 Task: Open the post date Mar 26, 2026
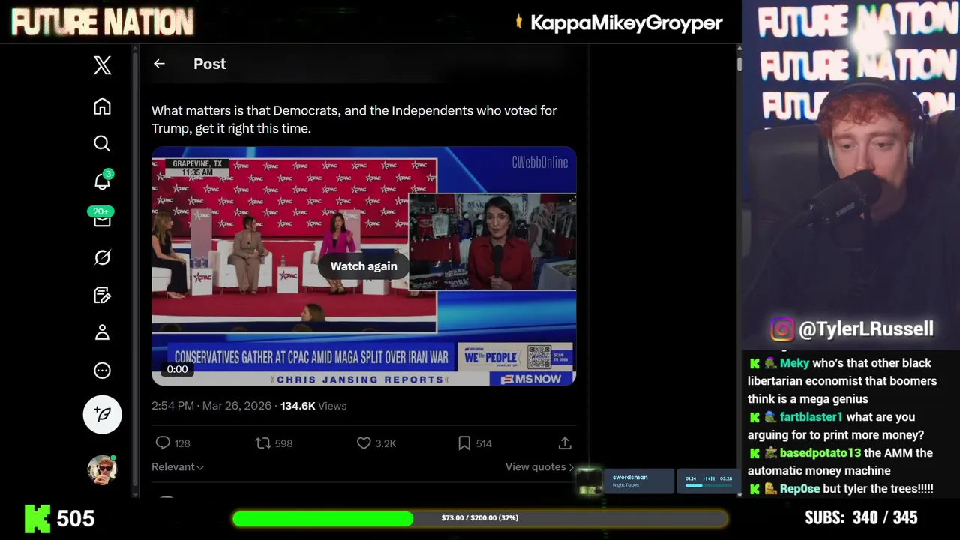[237, 406]
